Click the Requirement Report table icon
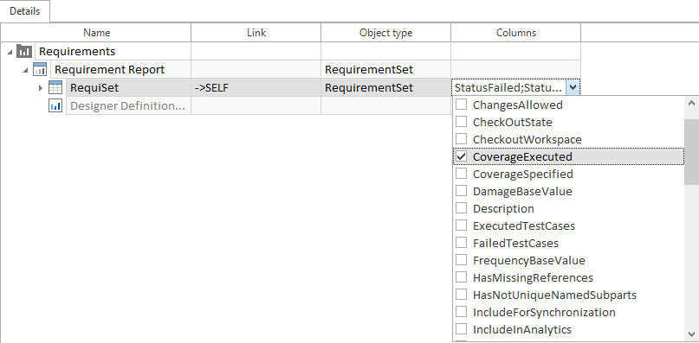 point(40,69)
